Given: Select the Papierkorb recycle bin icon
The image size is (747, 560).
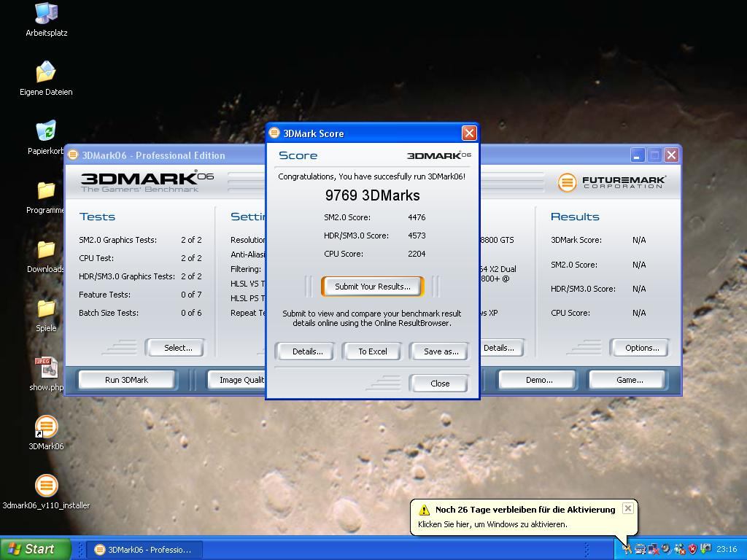Looking at the screenshot, I should [46, 138].
